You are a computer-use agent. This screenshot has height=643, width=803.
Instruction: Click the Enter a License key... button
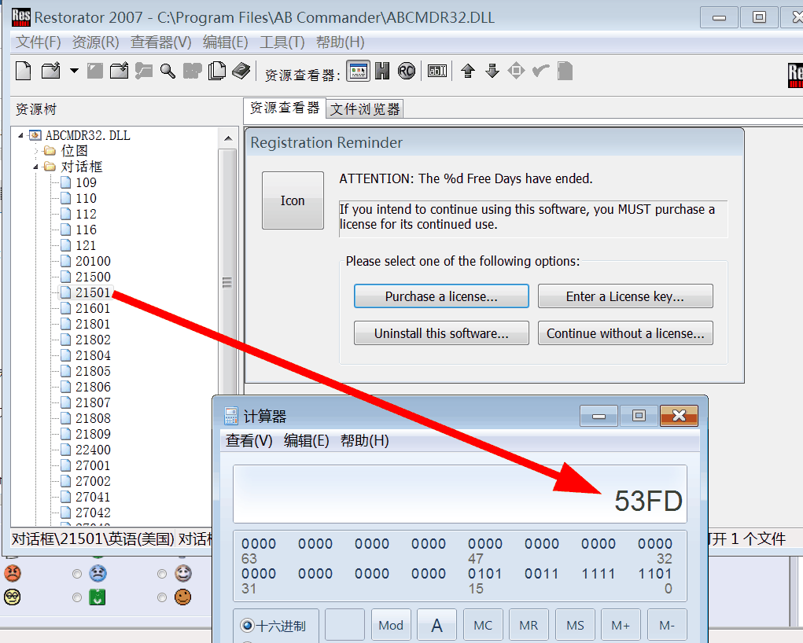(625, 296)
